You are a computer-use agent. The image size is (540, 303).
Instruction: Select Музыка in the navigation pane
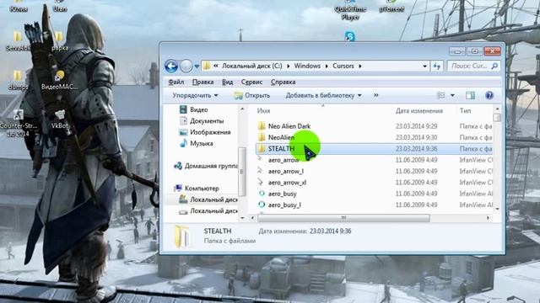[x=197, y=143]
